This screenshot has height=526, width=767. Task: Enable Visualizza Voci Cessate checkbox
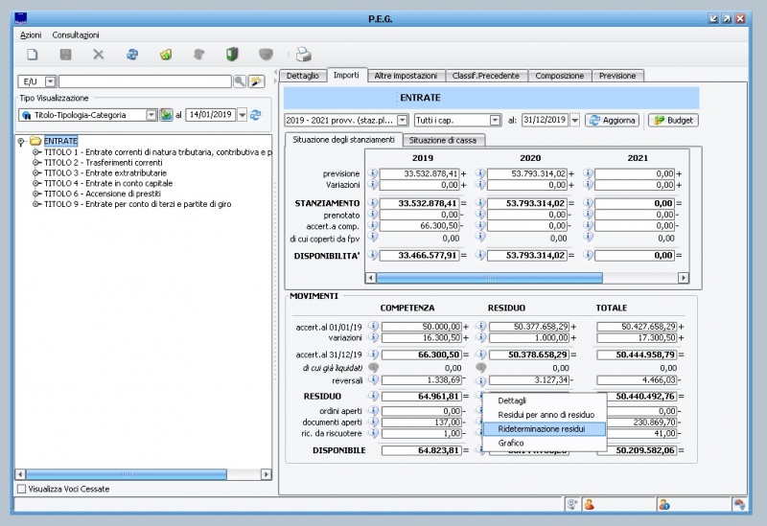pyautogui.click(x=22, y=489)
